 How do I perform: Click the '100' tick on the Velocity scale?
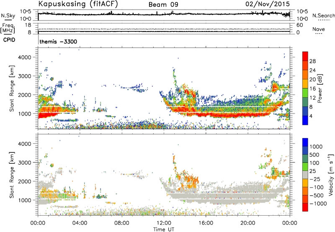pos(314,163)
